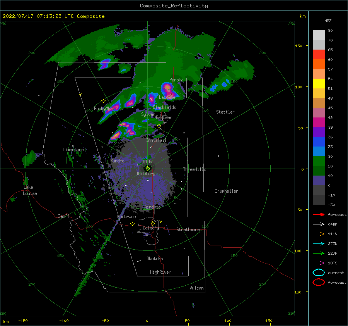Click the RockyMH label
The image size is (348, 326).
102,109
